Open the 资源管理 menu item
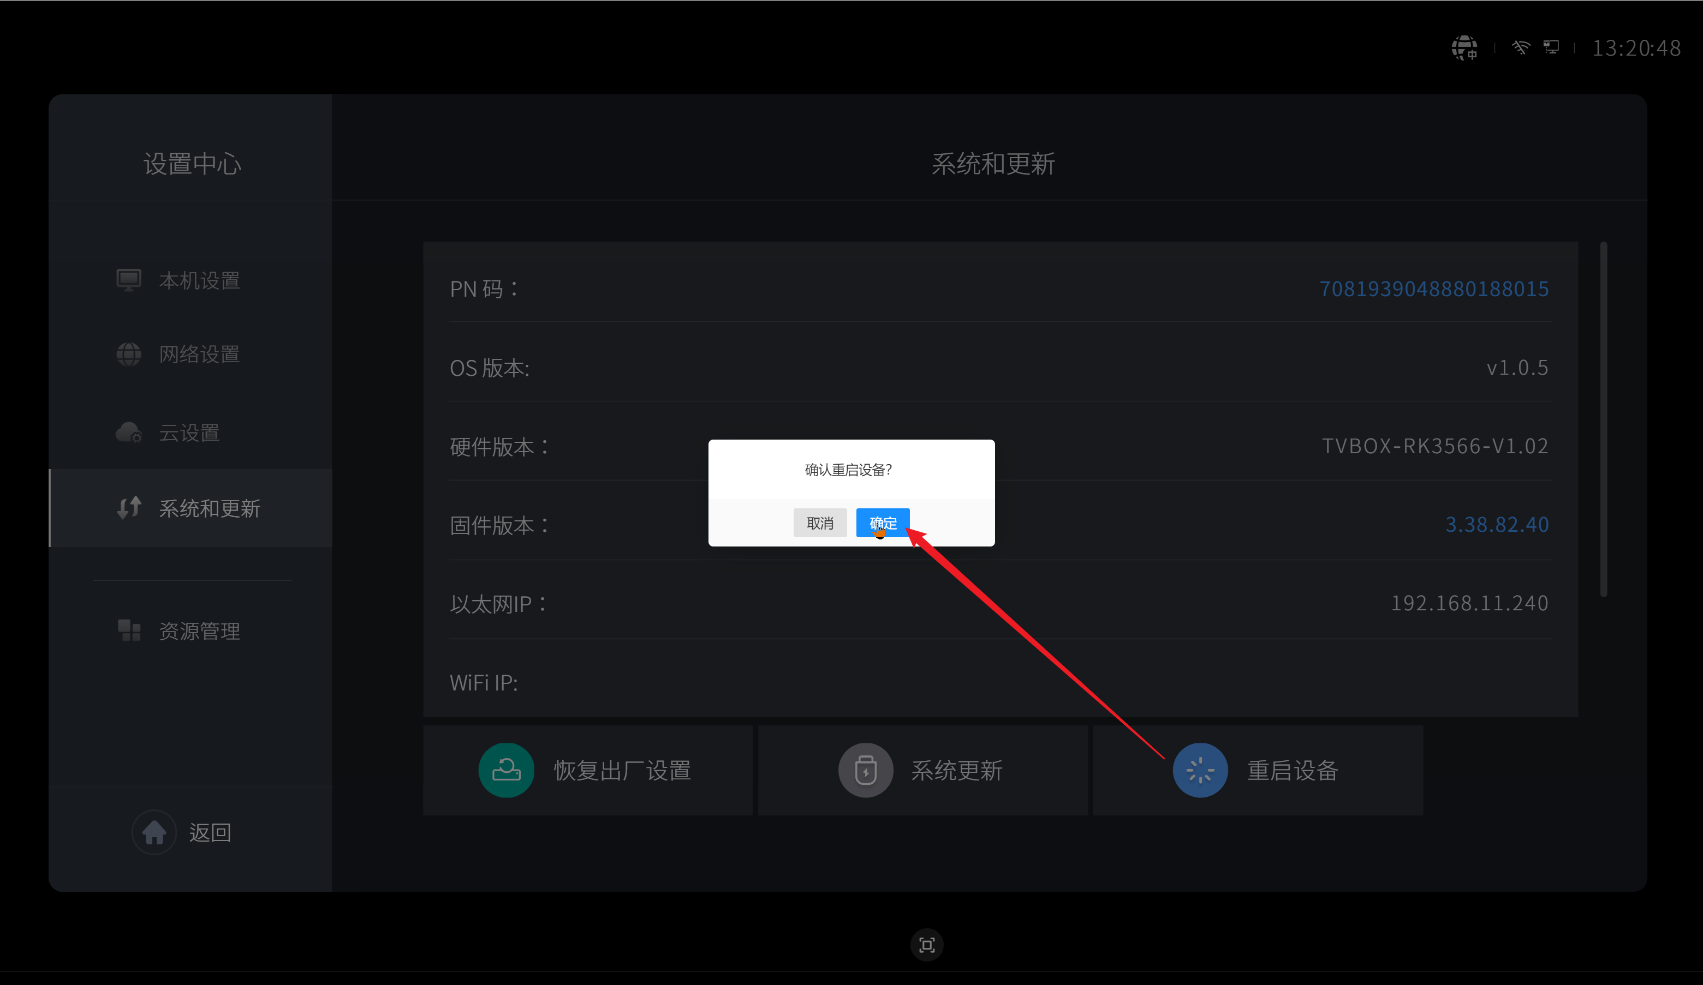This screenshot has width=1703, height=985. (x=190, y=630)
